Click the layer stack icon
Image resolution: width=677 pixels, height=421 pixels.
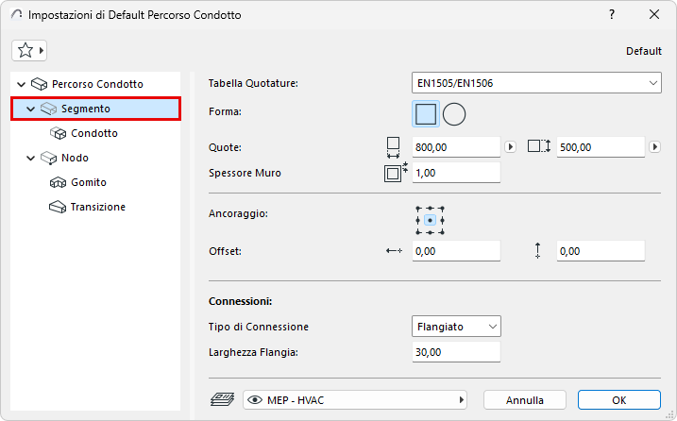pyautogui.click(x=222, y=400)
